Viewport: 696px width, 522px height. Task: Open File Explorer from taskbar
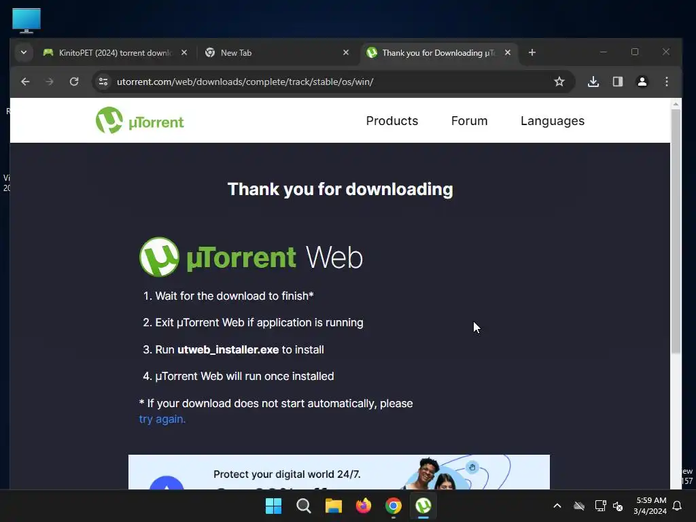point(333,506)
